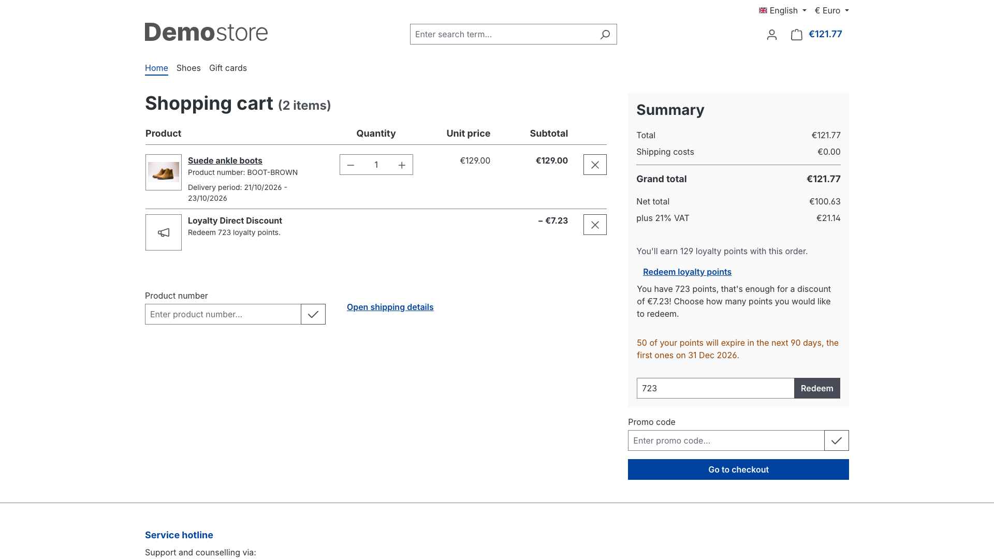Remove the Loyalty Direct Discount line

click(595, 225)
